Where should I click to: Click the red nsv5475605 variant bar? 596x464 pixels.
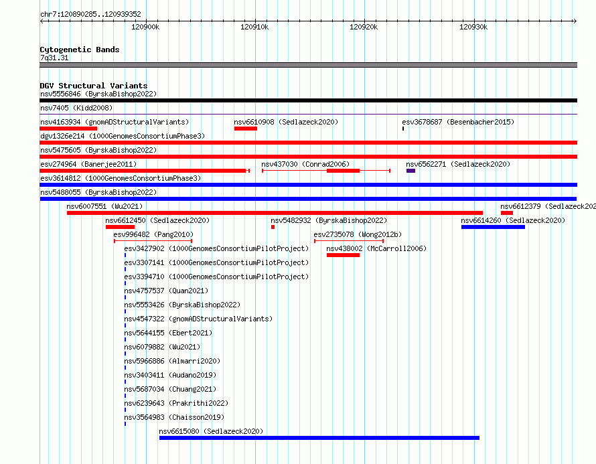click(x=308, y=157)
